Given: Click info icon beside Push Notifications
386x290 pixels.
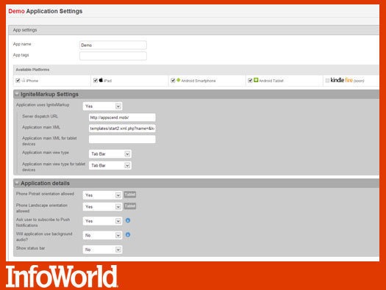Looking at the screenshot, I should click(128, 220).
